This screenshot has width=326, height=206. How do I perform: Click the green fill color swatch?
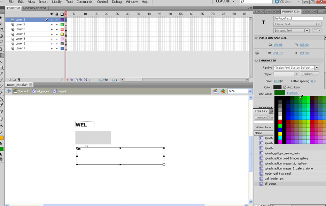pyautogui.click(x=2, y=149)
